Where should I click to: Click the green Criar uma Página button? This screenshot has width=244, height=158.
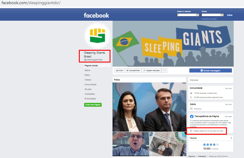pyautogui.click(x=93, y=105)
